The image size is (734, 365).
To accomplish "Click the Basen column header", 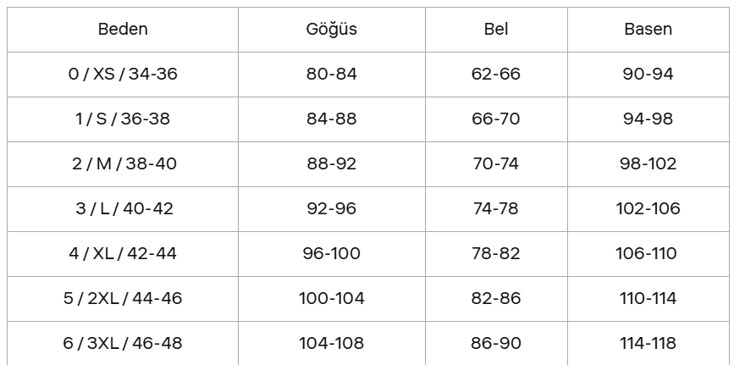I will click(648, 30).
